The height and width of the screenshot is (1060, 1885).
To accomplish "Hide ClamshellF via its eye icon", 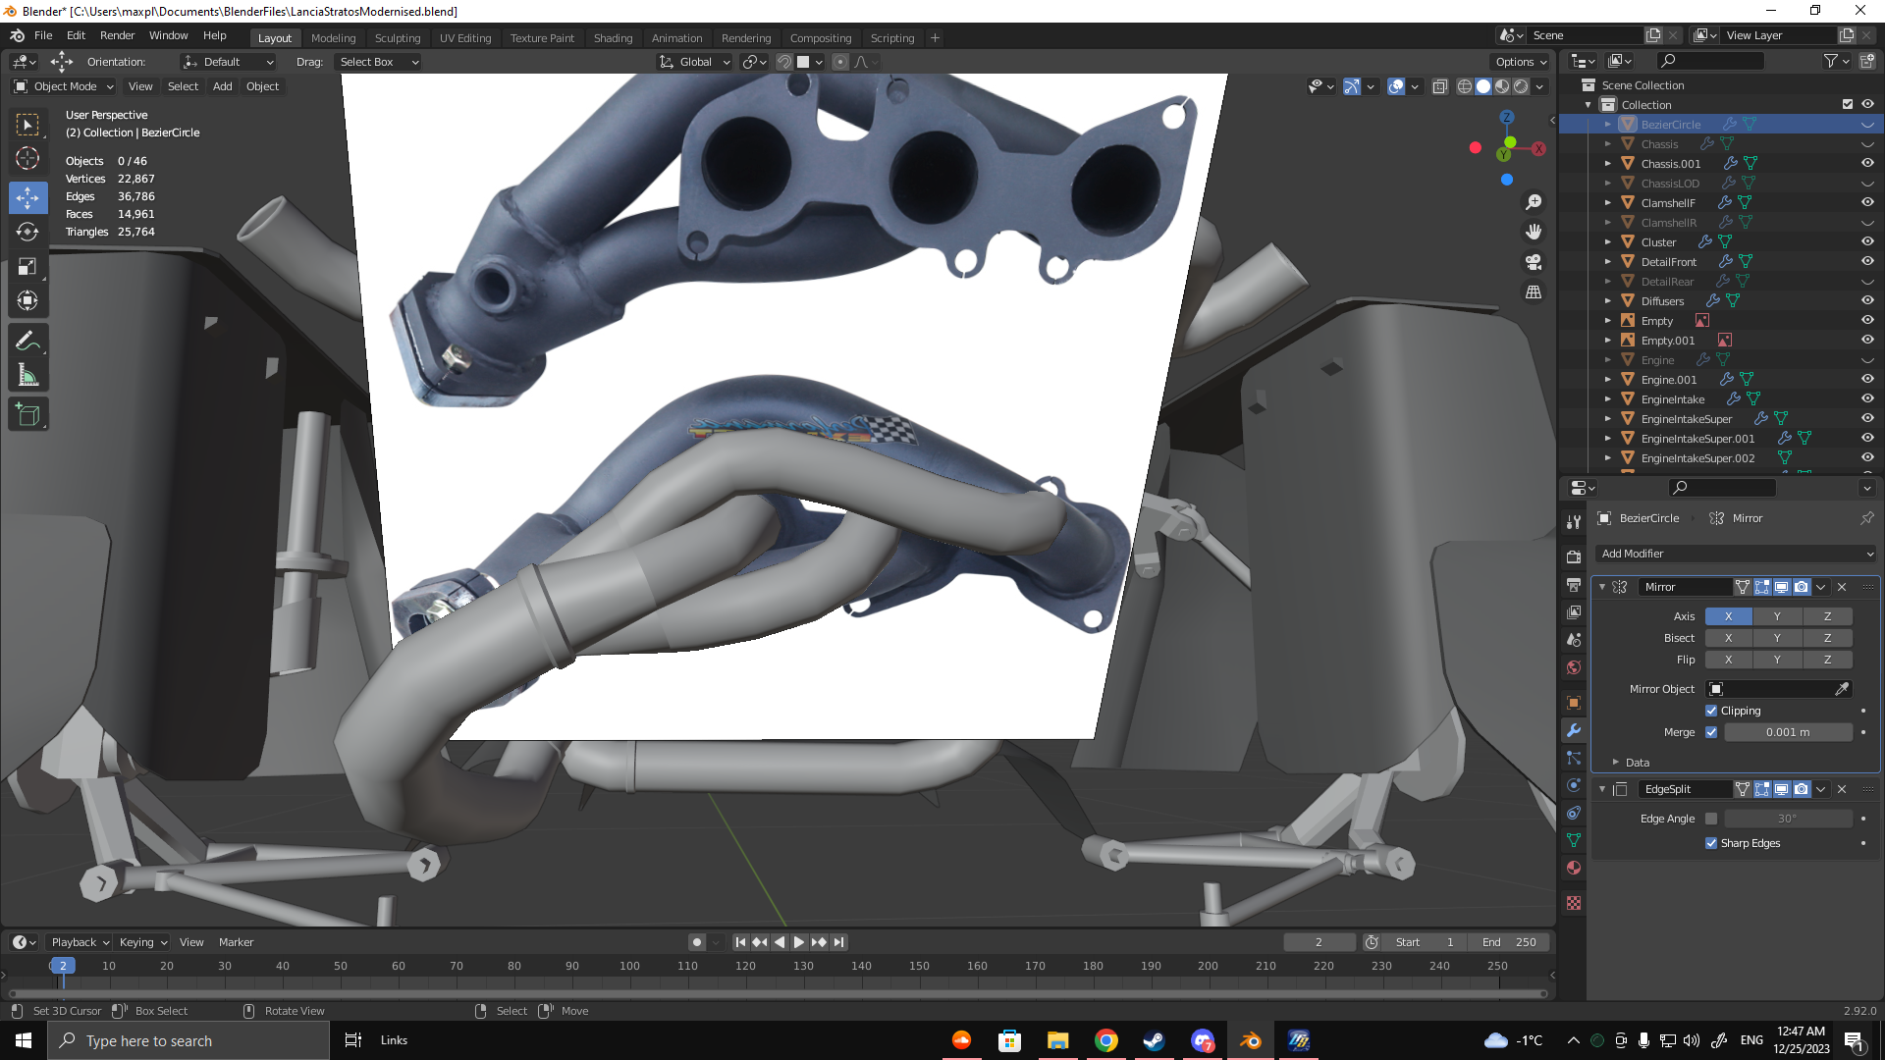I will pyautogui.click(x=1867, y=202).
